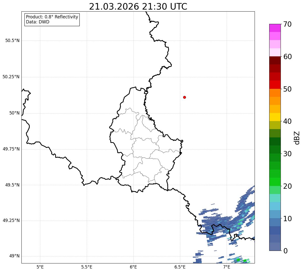Pick the yellow colorbar segment above 40
Image resolution: width=303 pixels, height=272 pixels.
coord(275,117)
